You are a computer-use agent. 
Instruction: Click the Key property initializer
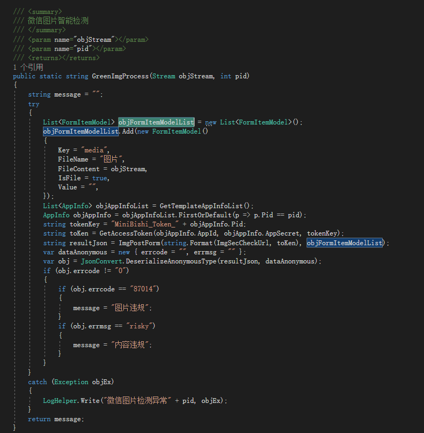[x=64, y=150]
